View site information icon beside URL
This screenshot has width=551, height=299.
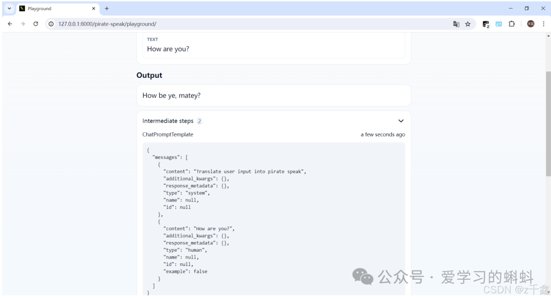[51, 24]
